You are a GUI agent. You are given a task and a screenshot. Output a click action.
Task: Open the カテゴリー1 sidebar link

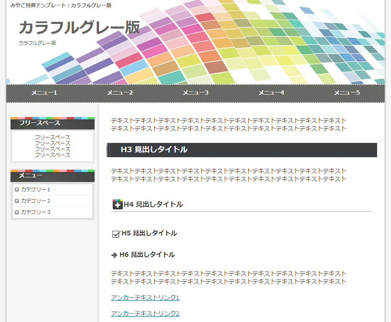pyautogui.click(x=35, y=190)
